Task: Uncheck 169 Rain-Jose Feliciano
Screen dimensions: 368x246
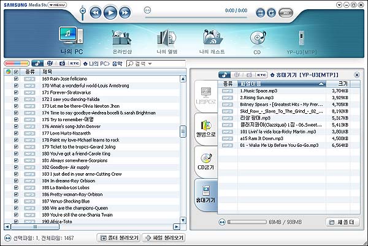Action: tap(16, 79)
